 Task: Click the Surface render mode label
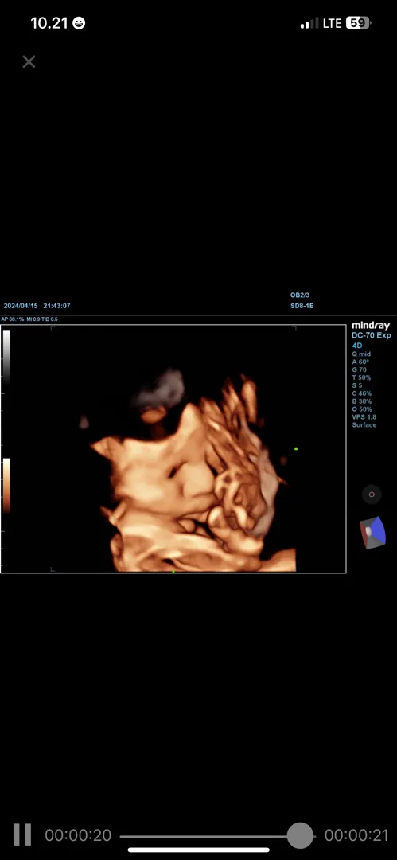[364, 425]
